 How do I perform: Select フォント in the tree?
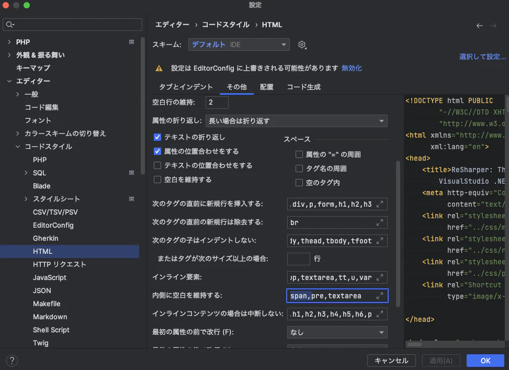click(x=38, y=120)
